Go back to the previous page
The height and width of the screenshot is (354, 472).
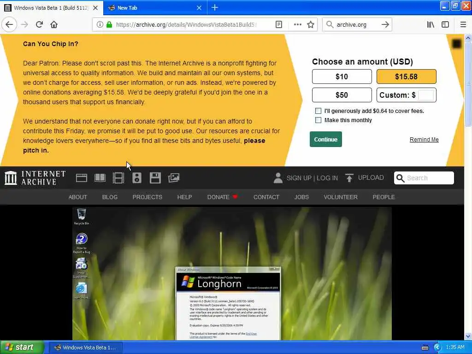pyautogui.click(x=9, y=25)
